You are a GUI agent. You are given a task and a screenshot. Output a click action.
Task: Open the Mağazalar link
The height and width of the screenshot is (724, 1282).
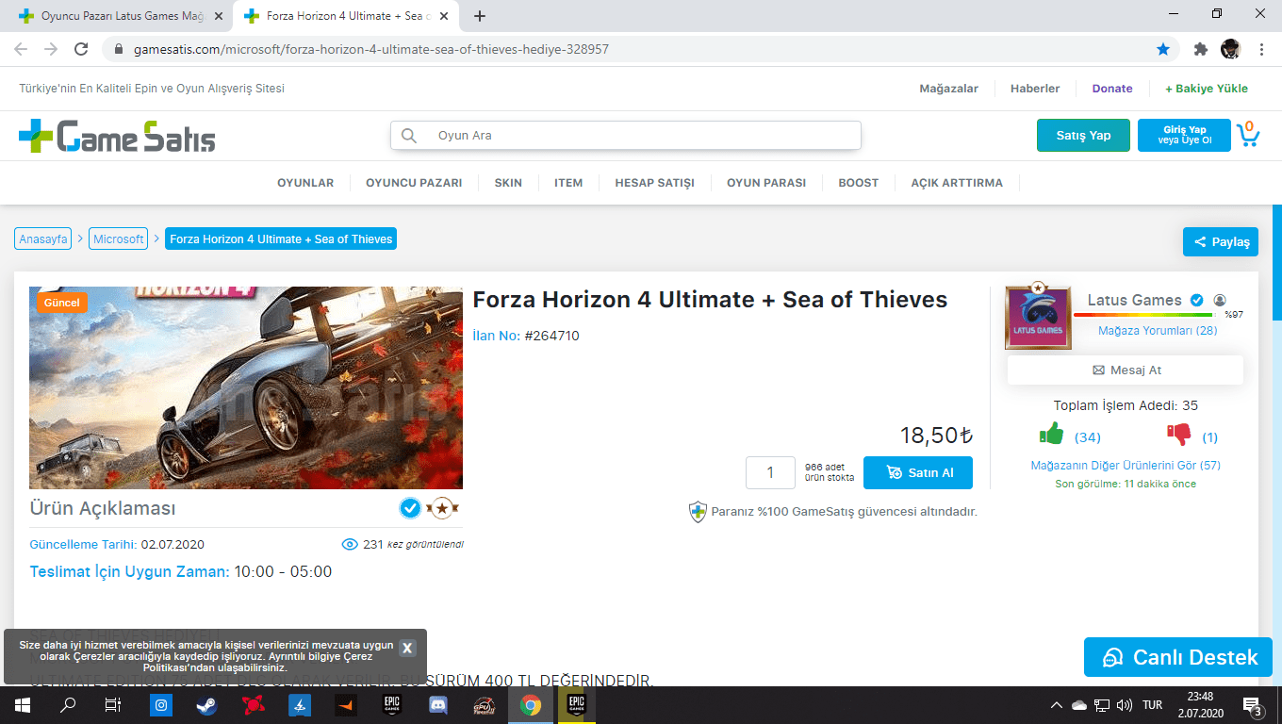click(949, 89)
